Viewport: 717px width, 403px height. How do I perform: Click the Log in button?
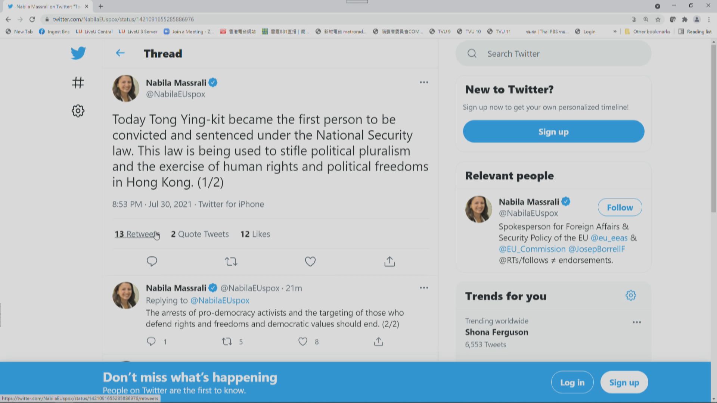click(x=572, y=382)
